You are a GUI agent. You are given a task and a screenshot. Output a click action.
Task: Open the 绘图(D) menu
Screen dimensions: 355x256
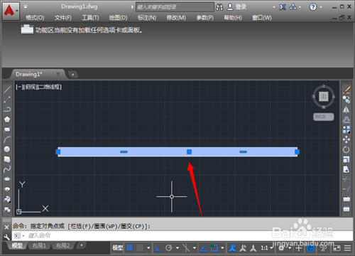coord(118,18)
